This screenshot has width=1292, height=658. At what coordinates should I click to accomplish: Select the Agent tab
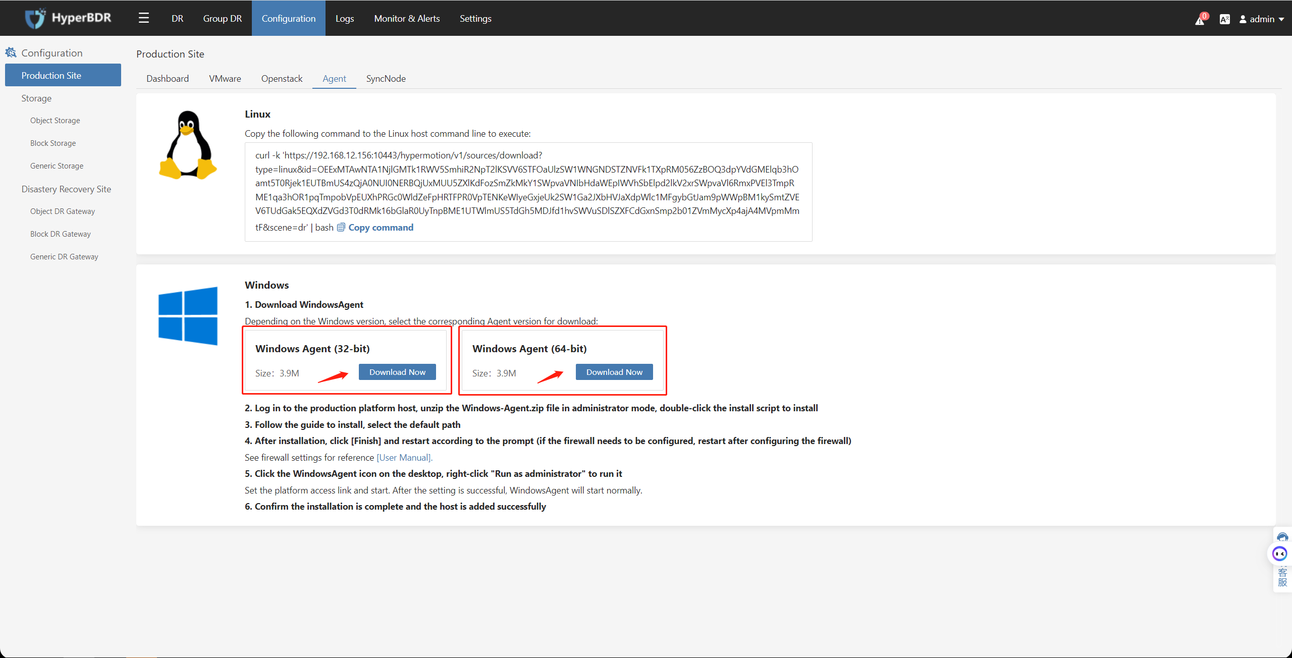[334, 78]
